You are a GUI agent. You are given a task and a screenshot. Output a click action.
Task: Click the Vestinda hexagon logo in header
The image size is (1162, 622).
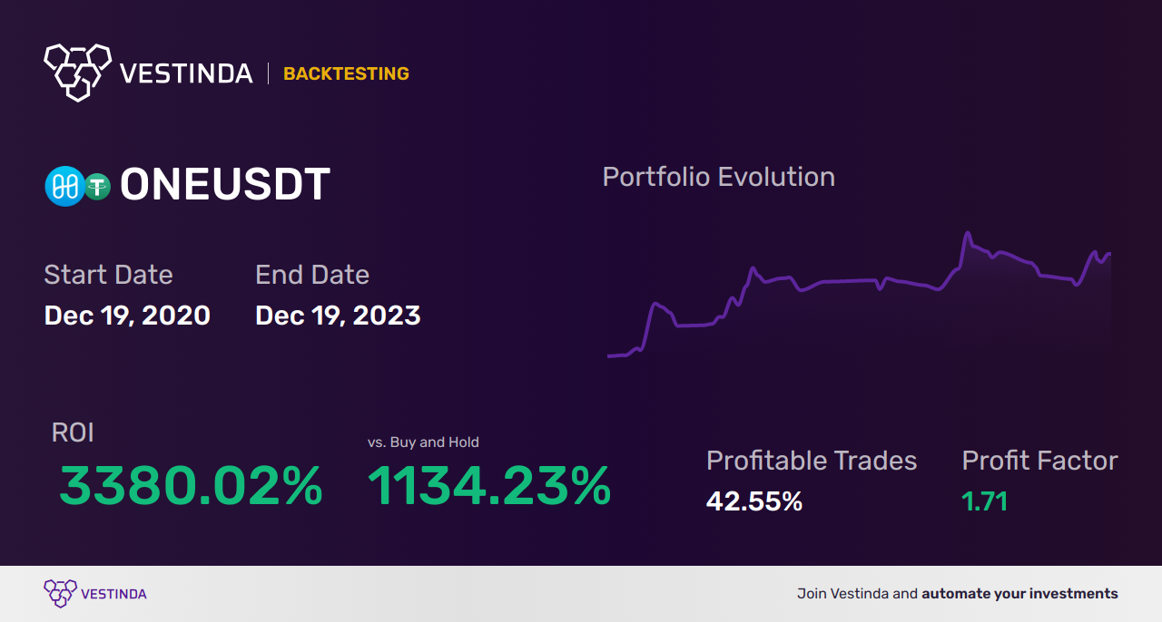[x=77, y=71]
